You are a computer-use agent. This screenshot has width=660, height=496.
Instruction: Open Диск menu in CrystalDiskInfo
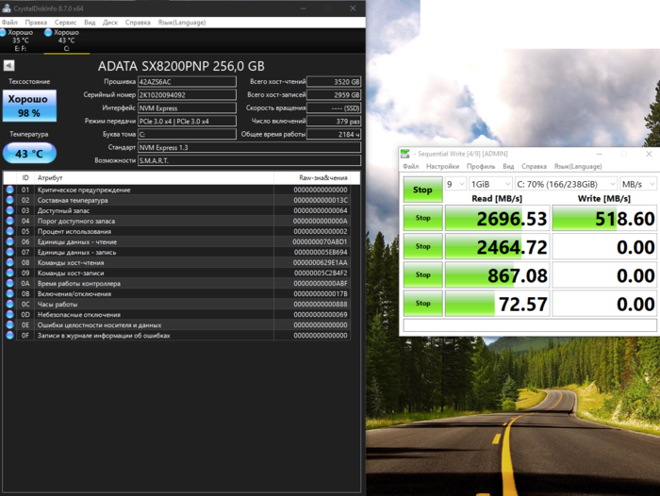(110, 23)
